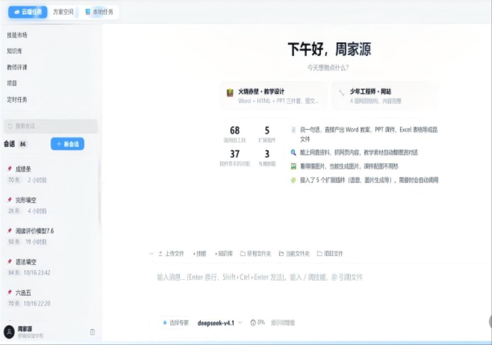
Task: Click the document icon beside Word/PPT/Excel feature line
Action: point(294,130)
